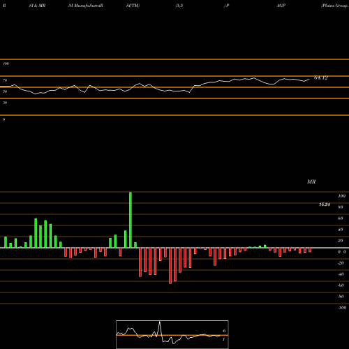Click the 'SI MunafaSutraR' header label
Screen dimensions: 349x349
coord(86,6)
